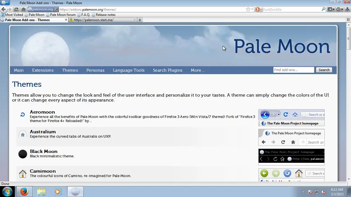Screen dimensions: 351x197
Task: View the Australium preview screenshot
Action: click(291, 137)
